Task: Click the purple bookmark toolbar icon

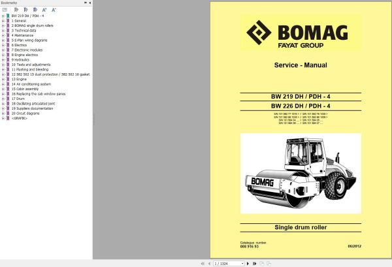Action: click(x=35, y=10)
